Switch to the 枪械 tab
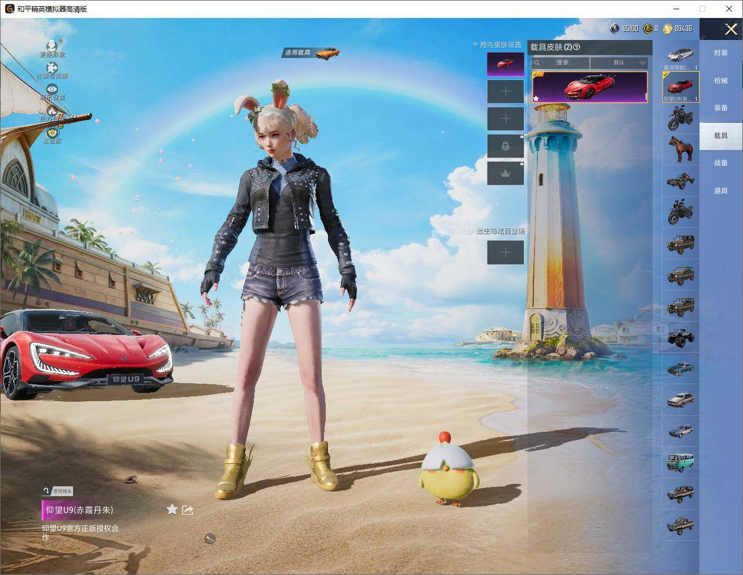This screenshot has width=743, height=575. pos(721,81)
